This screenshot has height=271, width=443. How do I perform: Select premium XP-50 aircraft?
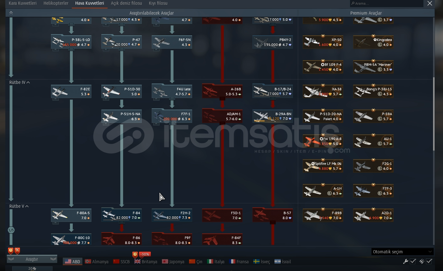323,42
